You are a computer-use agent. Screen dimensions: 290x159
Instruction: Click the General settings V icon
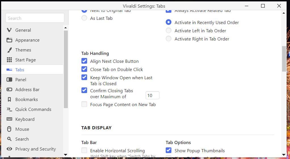coord(9,30)
